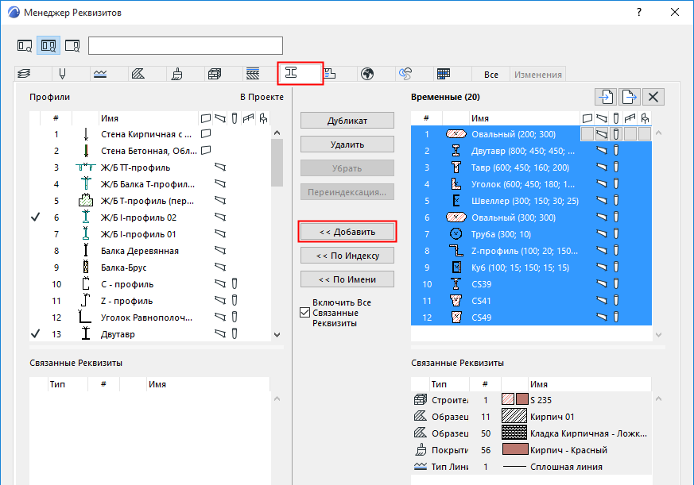Toggle the handrail usage box for Овальный (200; 300)

630,134
